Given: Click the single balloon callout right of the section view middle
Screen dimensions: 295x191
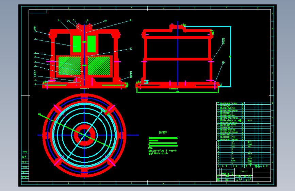Looking at the screenshot, I should tap(131, 49).
